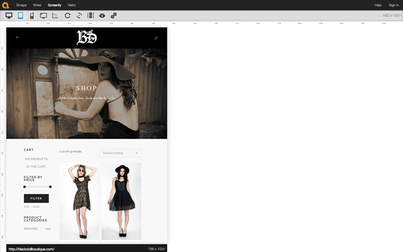Open the hamburger menu on the website

(17, 37)
